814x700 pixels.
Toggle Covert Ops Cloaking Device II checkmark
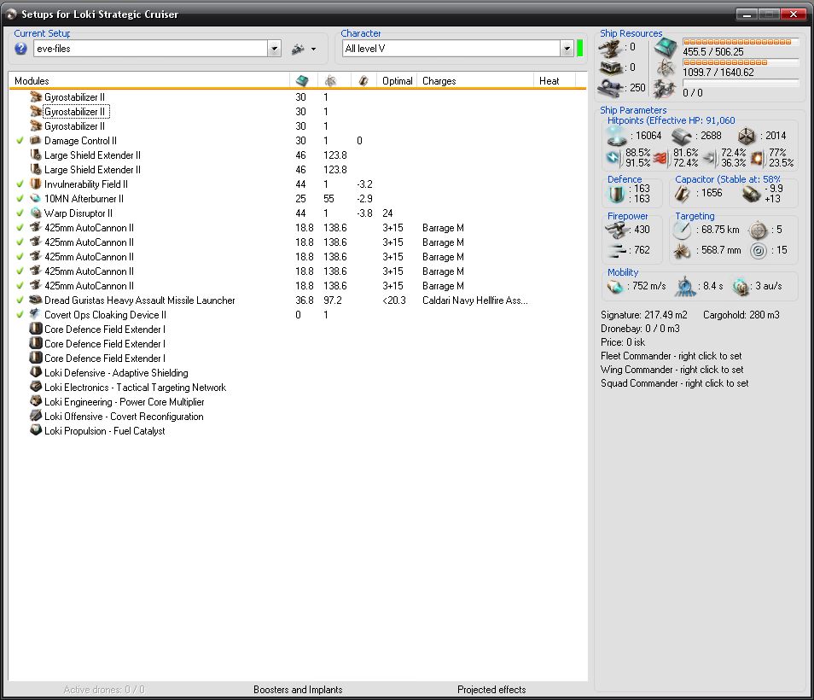(20, 315)
